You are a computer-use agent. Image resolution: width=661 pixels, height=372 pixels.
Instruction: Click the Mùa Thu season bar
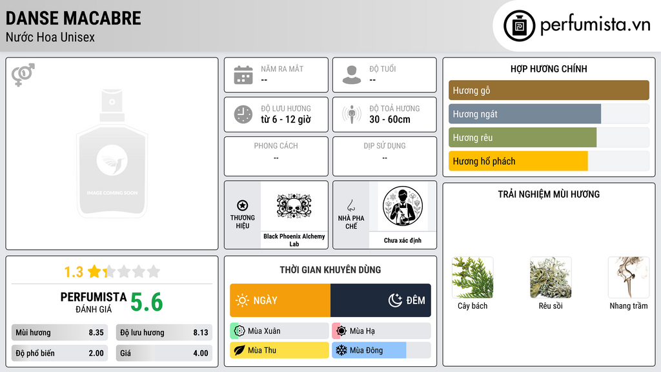click(280, 350)
